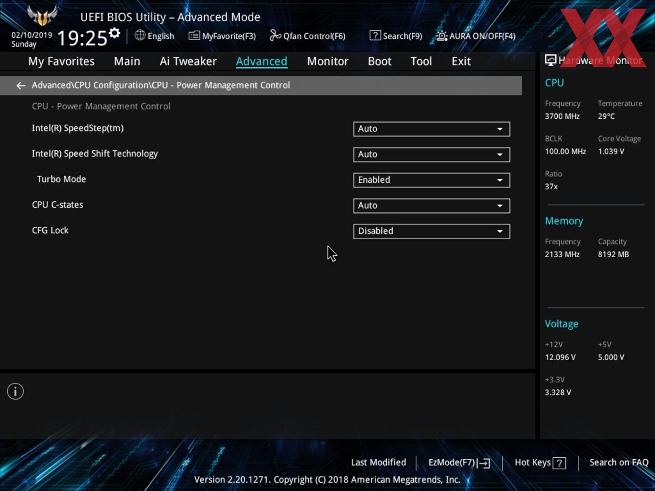The image size is (655, 491).
Task: Switch to the Monitor tab
Action: pyautogui.click(x=327, y=61)
